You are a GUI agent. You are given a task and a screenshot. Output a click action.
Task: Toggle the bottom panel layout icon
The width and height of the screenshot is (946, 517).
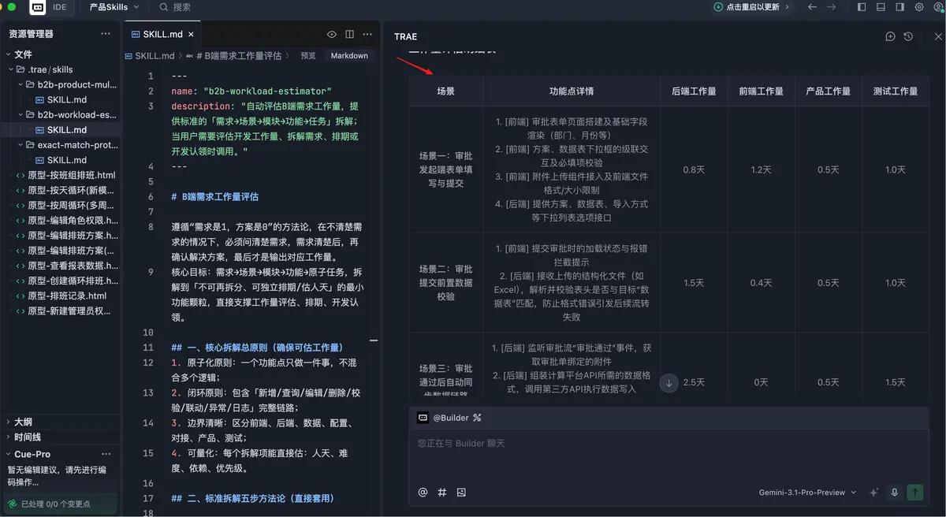tap(881, 7)
